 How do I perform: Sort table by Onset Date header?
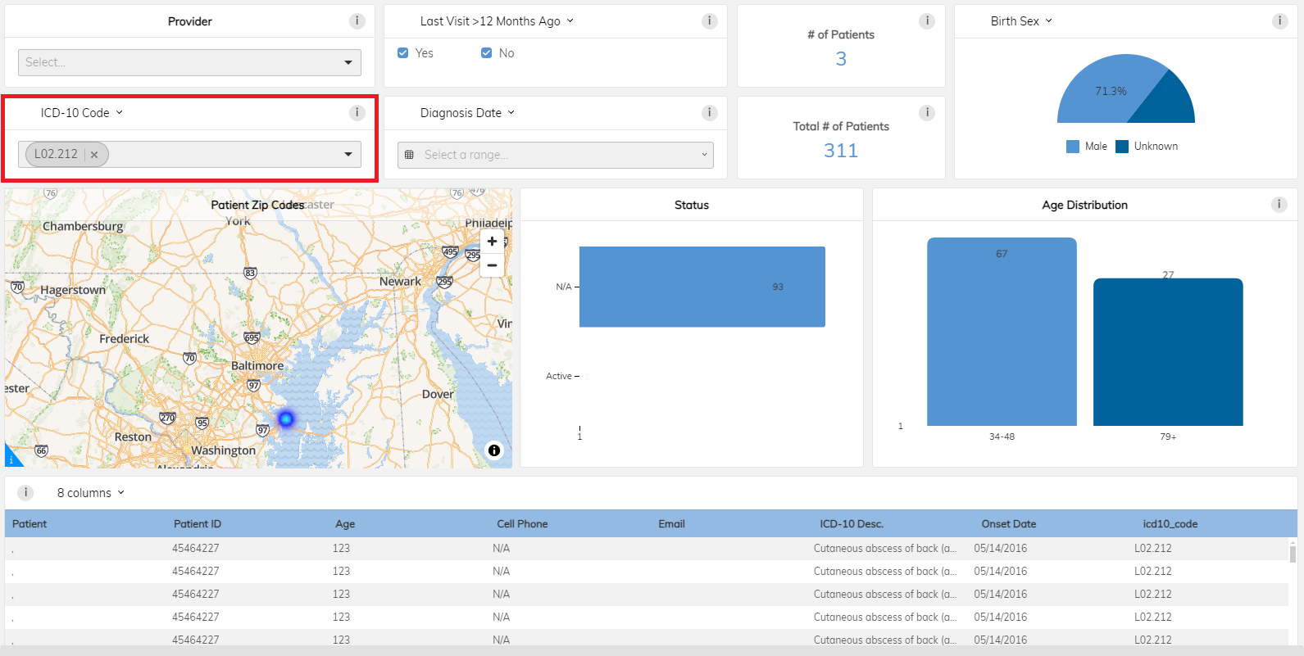pos(1009,524)
